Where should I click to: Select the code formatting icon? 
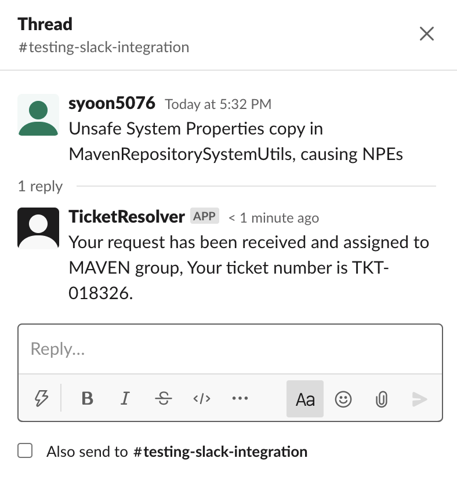tap(201, 398)
